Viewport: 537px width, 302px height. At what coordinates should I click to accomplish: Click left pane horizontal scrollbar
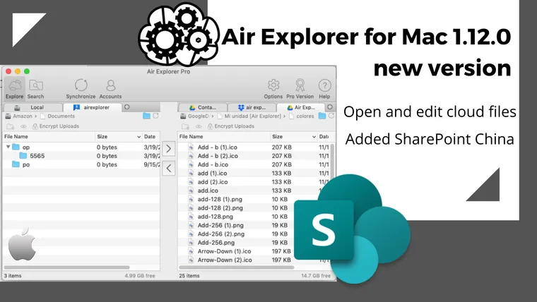click(67, 267)
